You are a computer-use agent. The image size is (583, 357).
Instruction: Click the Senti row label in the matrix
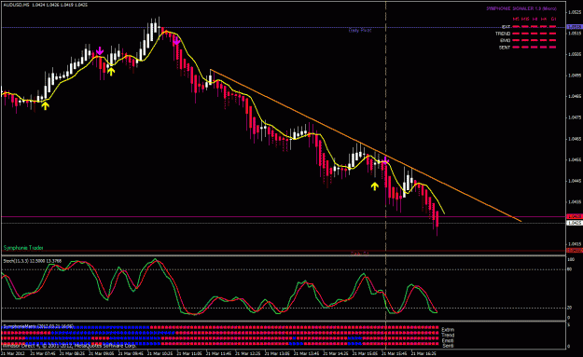(448, 346)
